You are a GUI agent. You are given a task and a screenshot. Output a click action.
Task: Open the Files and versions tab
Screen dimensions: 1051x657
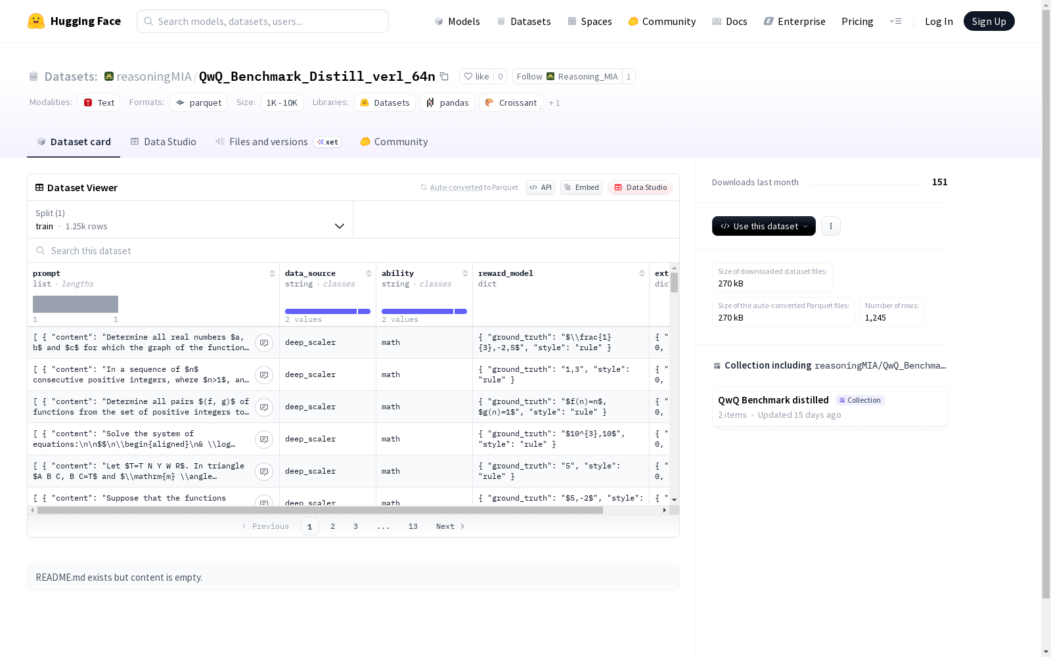pyautogui.click(x=278, y=141)
